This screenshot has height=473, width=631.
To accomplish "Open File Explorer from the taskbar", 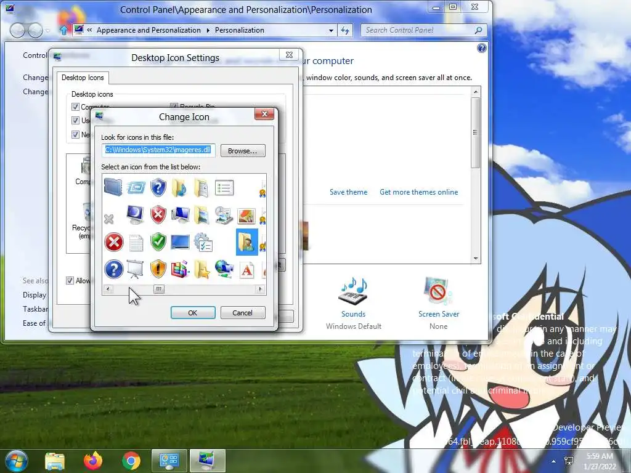I will click(x=55, y=461).
